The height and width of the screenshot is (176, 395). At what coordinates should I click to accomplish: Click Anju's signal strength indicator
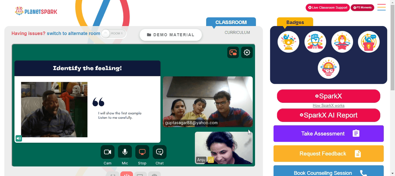(211, 160)
